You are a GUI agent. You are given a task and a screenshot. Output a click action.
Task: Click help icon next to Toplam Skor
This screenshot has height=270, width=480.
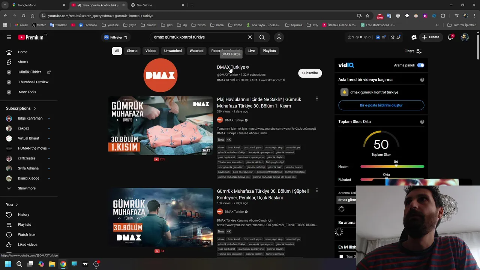click(x=422, y=121)
